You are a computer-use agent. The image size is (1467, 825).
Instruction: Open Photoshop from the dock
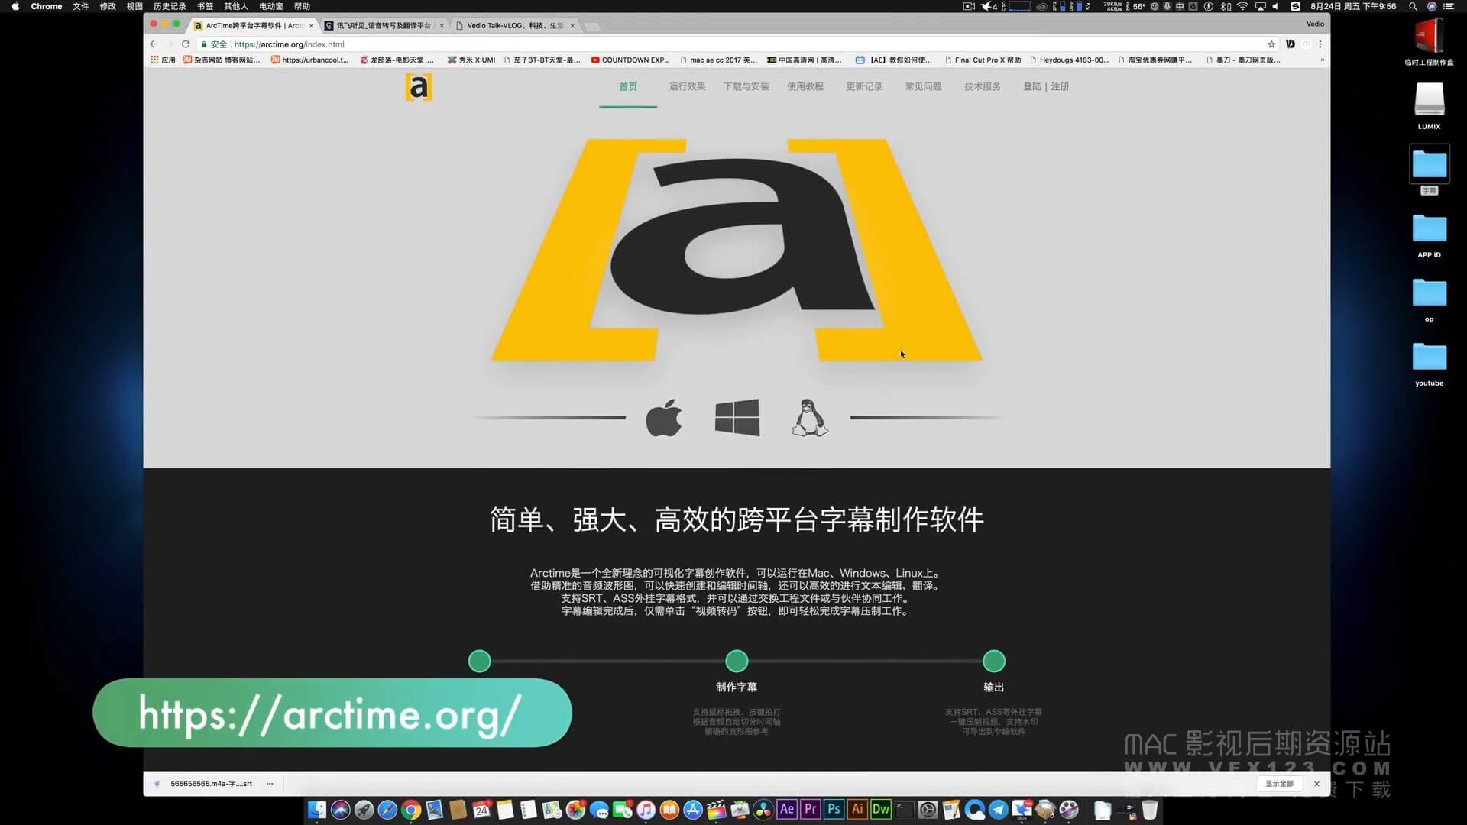click(834, 810)
